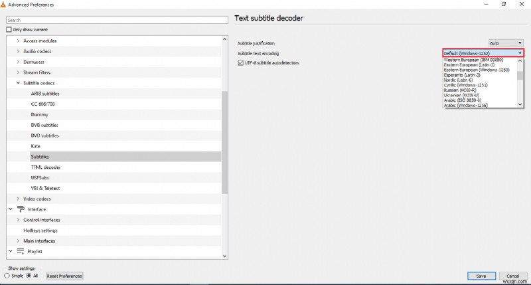Restore down the Advanced Preferences window
The height and width of the screenshot is (285, 531).
click(x=504, y=4)
